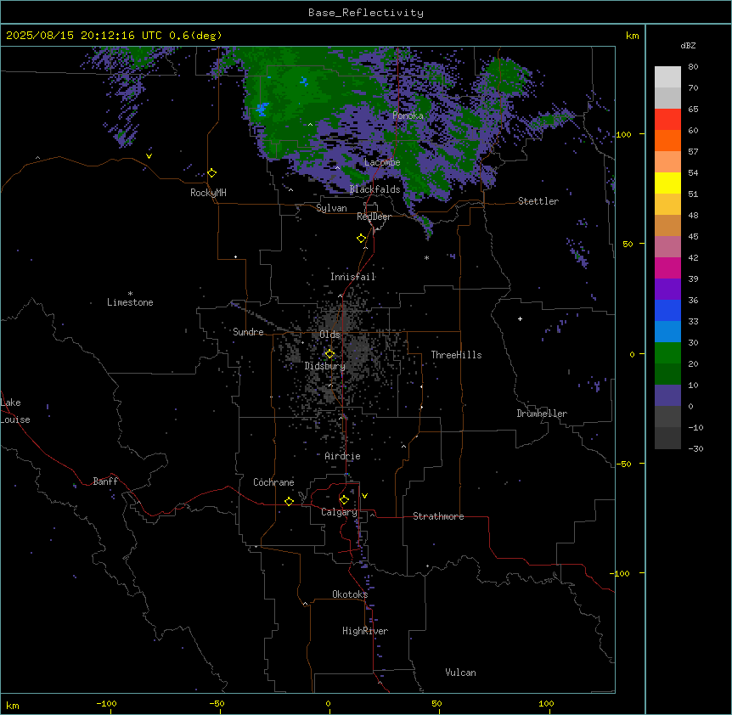
Task: Click the Stettler city label
Action: [x=538, y=201]
